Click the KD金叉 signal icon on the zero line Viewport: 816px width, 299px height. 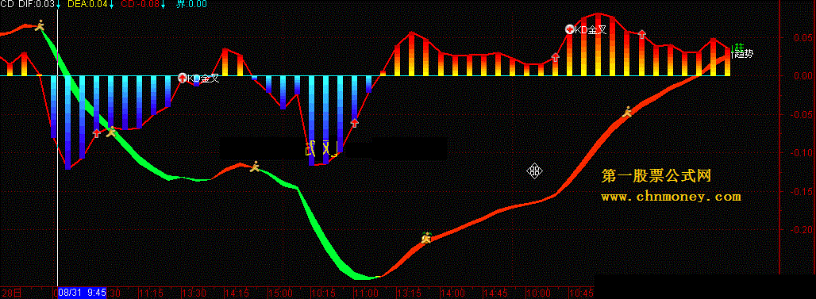[182, 78]
